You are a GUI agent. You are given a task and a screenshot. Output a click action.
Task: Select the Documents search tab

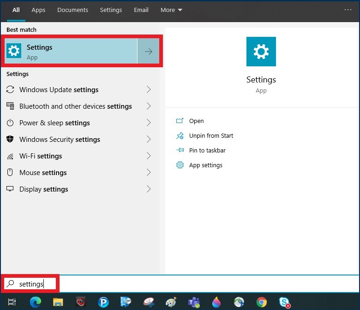click(x=72, y=10)
